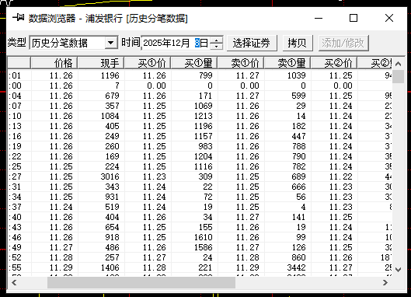The image size is (411, 297).
Task: Maximize the 数据浏览器 window
Action: click(354, 18)
